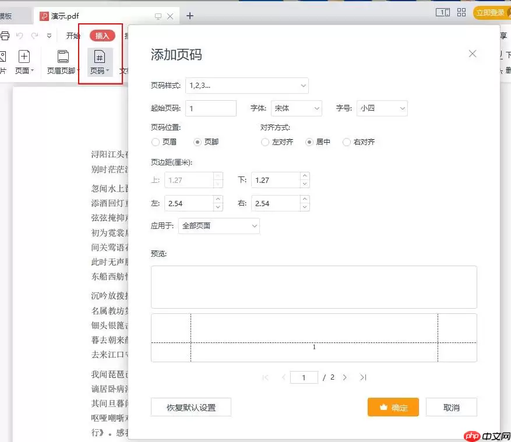This screenshot has width=511, height=442.
Task: Click 恢复默认设置 to restore defaults
Action: [191, 407]
